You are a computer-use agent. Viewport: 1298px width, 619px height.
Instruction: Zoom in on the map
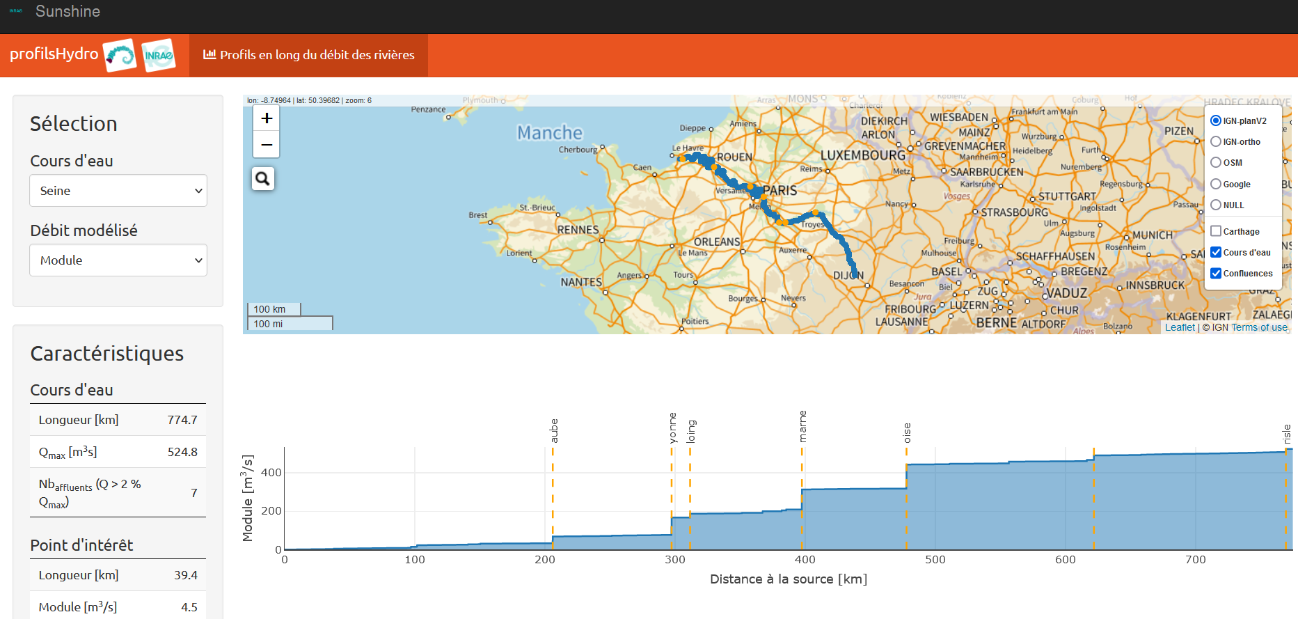pyautogui.click(x=267, y=118)
